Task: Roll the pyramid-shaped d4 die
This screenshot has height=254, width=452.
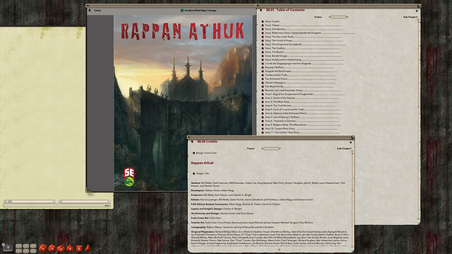Action: point(87,248)
